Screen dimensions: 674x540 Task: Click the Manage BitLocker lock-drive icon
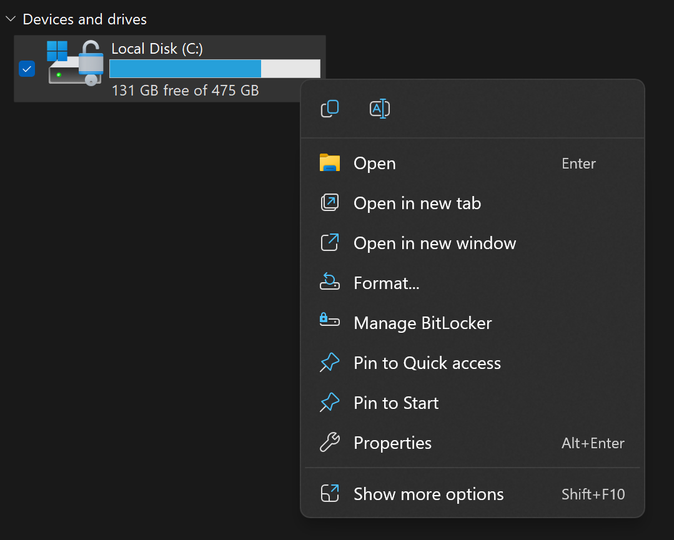(x=329, y=322)
